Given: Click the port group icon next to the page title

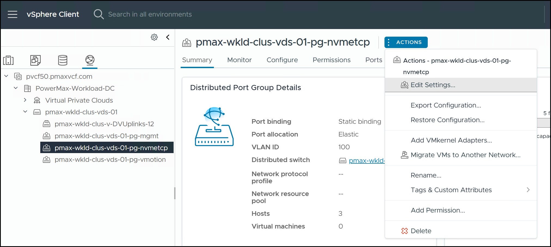Looking at the screenshot, I should tap(187, 43).
